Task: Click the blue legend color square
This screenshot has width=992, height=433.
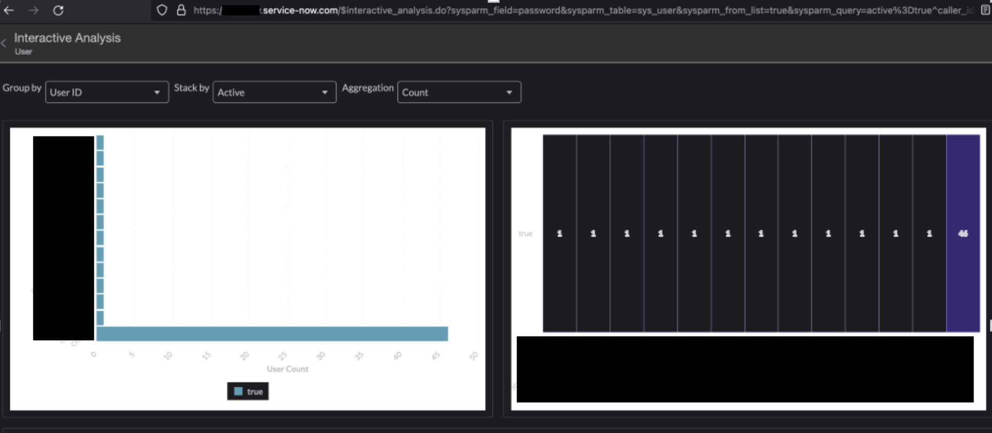Action: coord(238,391)
